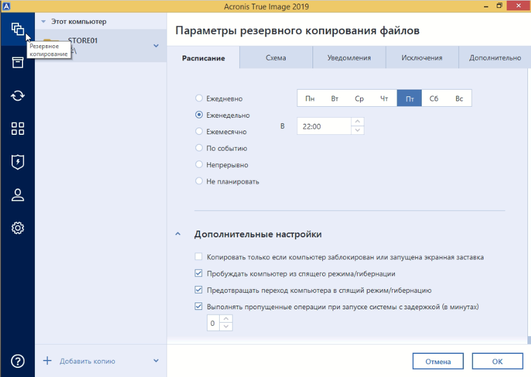Close the Acronis True Image window
Image resolution: width=531 pixels, height=377 pixels.
click(x=518, y=5)
